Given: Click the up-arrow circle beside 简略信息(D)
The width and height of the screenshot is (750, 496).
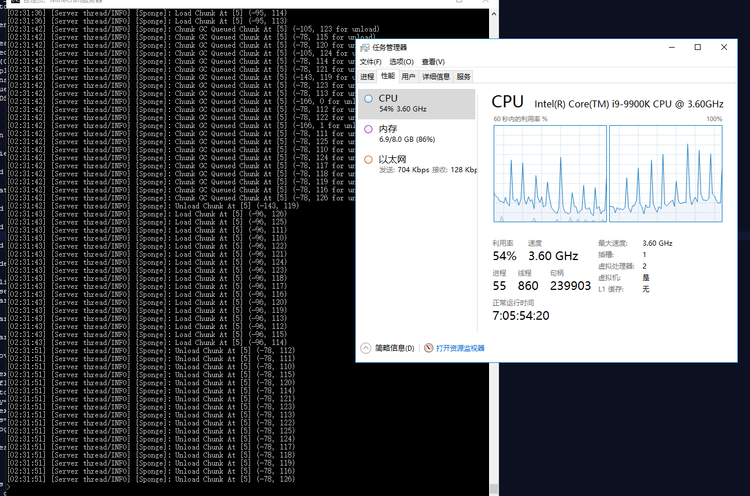Looking at the screenshot, I should click(x=366, y=348).
